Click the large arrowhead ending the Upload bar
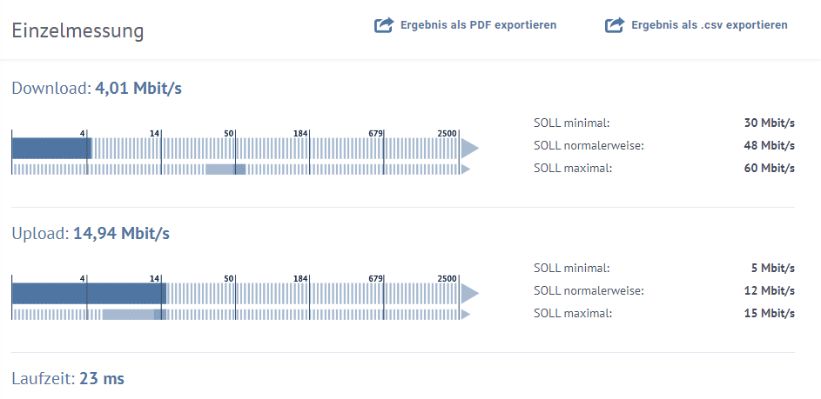The image size is (821, 399). (x=469, y=292)
